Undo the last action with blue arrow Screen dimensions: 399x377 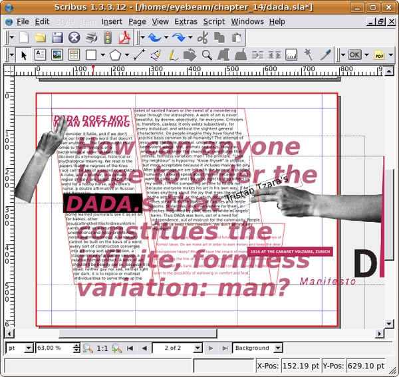pos(155,38)
